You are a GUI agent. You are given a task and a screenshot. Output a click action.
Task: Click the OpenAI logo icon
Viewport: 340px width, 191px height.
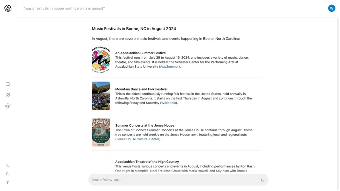point(8,8)
